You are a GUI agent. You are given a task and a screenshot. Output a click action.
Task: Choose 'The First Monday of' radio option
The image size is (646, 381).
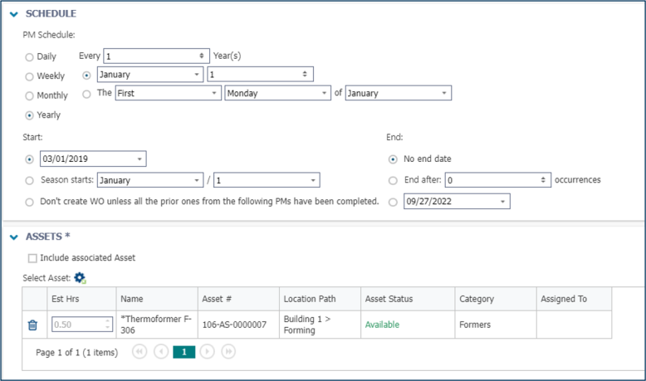86,95
